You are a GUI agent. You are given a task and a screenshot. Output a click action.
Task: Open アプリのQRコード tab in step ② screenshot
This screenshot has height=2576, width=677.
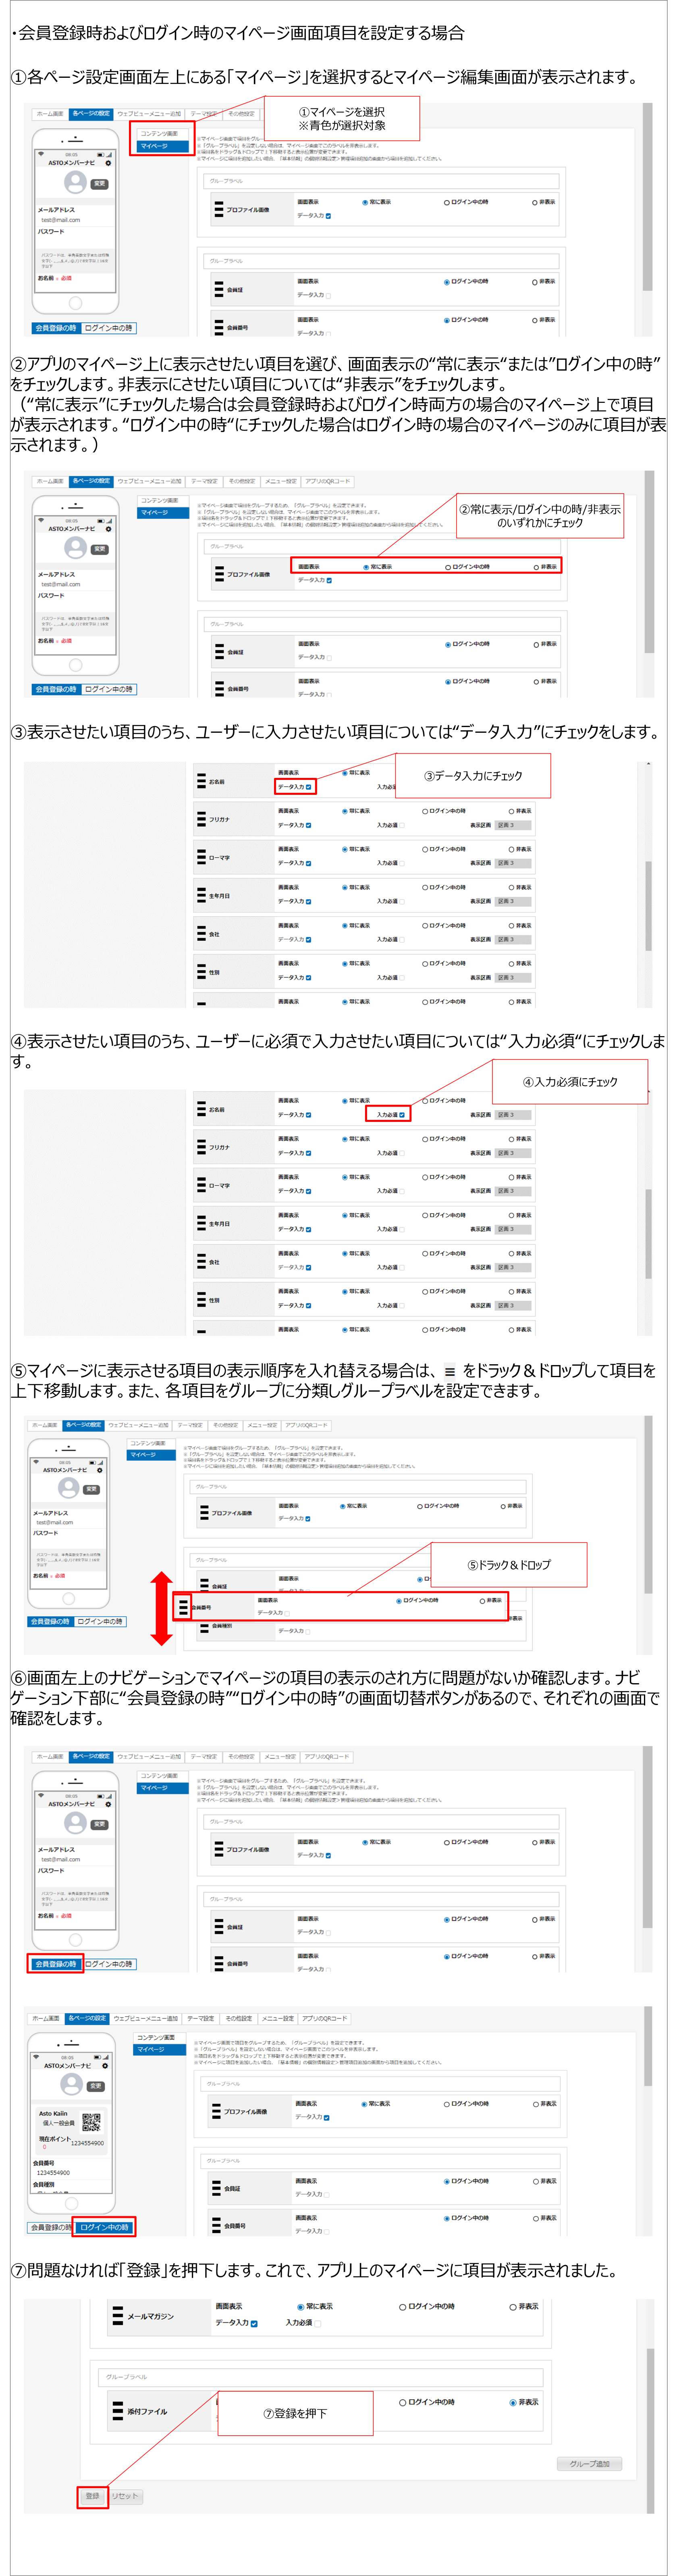(328, 481)
